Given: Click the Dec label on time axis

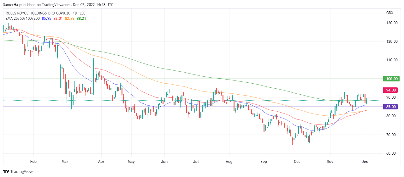Looking at the screenshot, I should pos(365,162).
